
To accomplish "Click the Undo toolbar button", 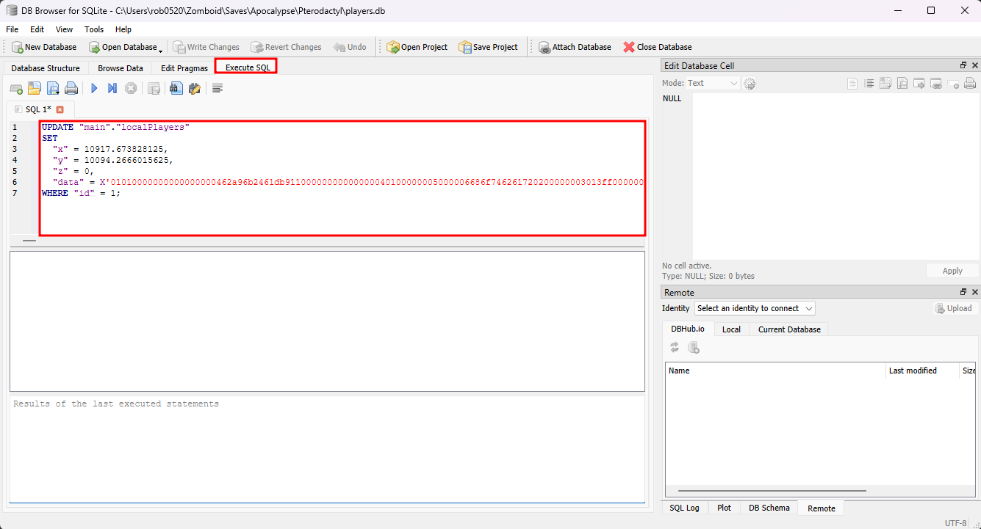I will (350, 47).
